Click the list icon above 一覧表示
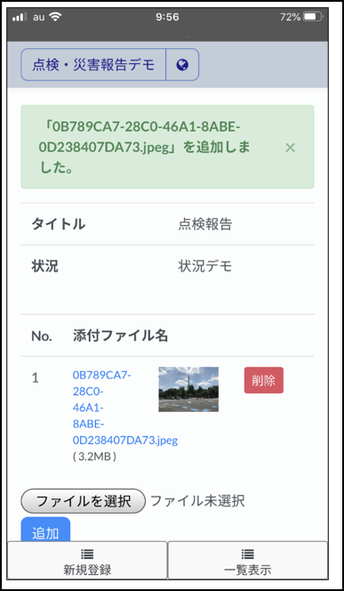Screen dimensions: 344x591 [x=248, y=554]
